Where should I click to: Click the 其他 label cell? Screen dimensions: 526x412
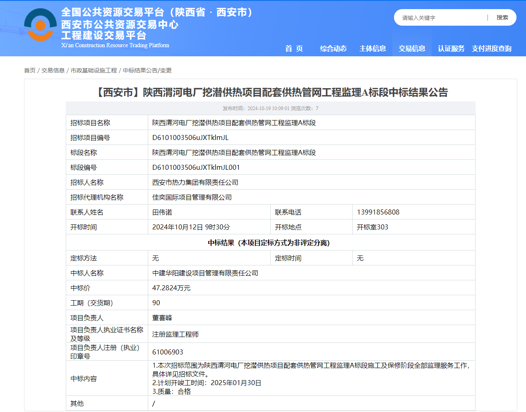click(107, 403)
